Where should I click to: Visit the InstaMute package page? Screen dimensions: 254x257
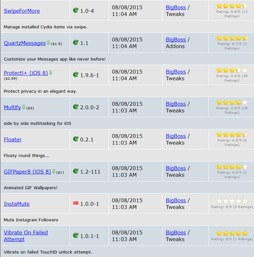pos(17,204)
